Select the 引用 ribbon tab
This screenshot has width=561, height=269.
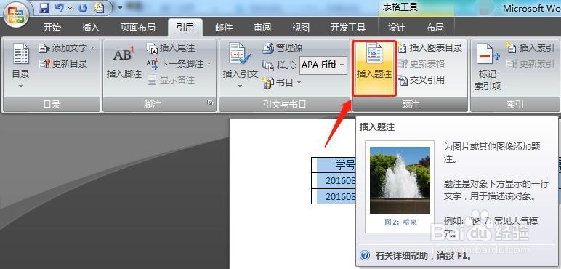[185, 27]
